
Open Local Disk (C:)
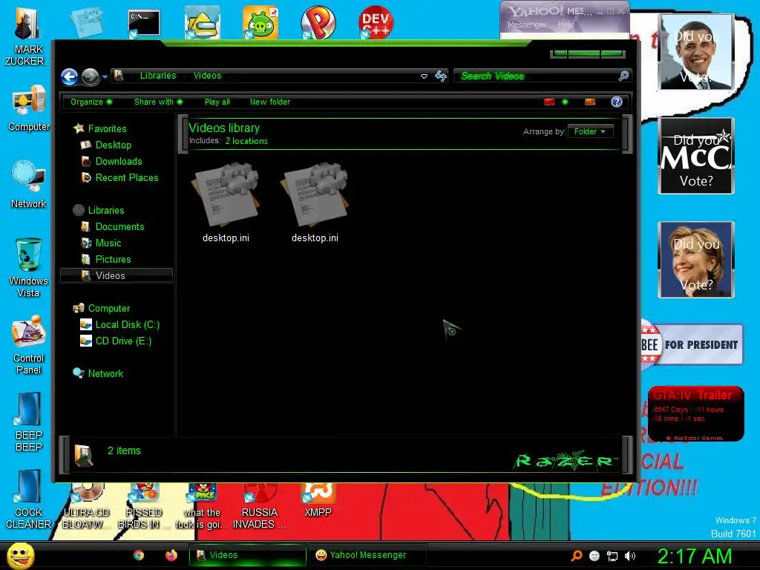pos(127,325)
